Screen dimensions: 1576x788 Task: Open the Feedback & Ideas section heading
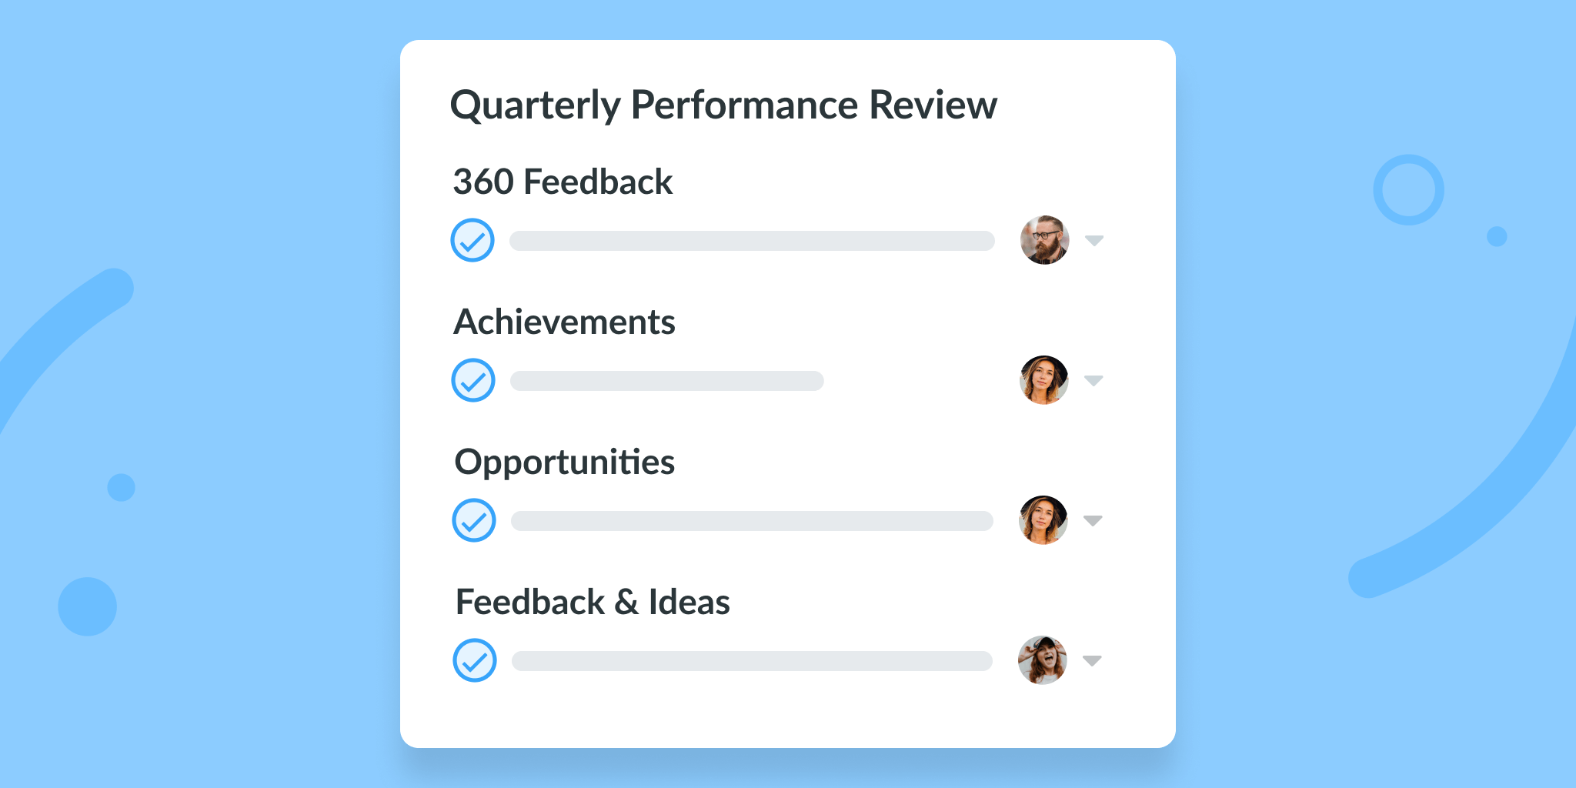[x=593, y=603]
